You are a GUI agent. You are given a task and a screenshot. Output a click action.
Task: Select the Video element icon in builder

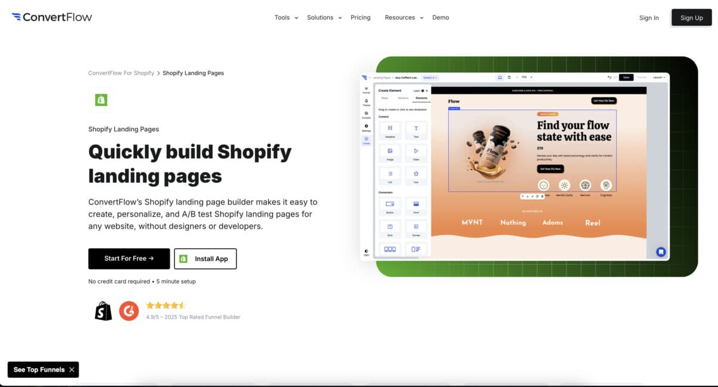(x=416, y=151)
